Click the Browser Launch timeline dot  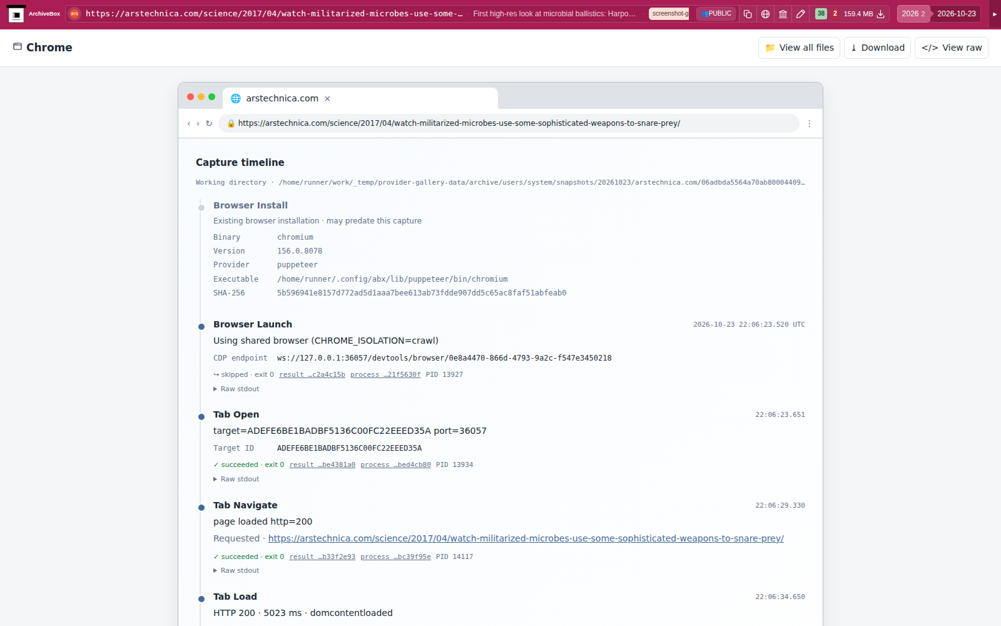tap(201, 327)
